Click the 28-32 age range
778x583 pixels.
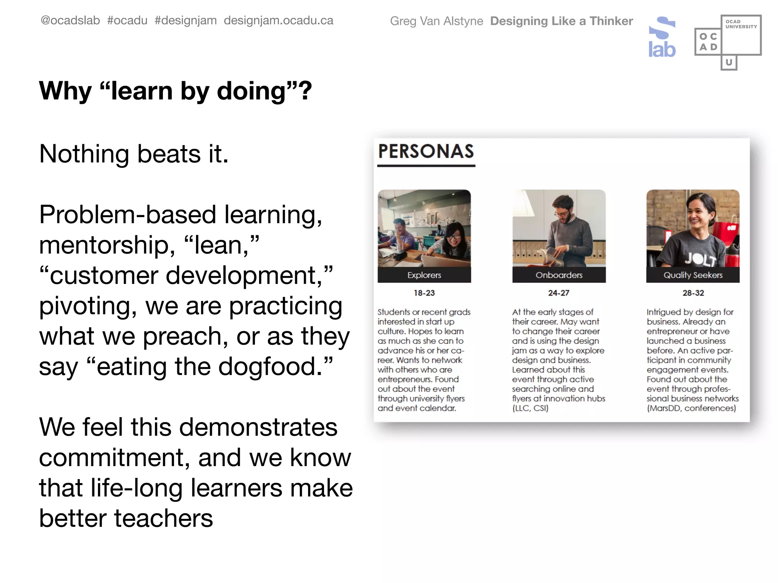click(693, 293)
